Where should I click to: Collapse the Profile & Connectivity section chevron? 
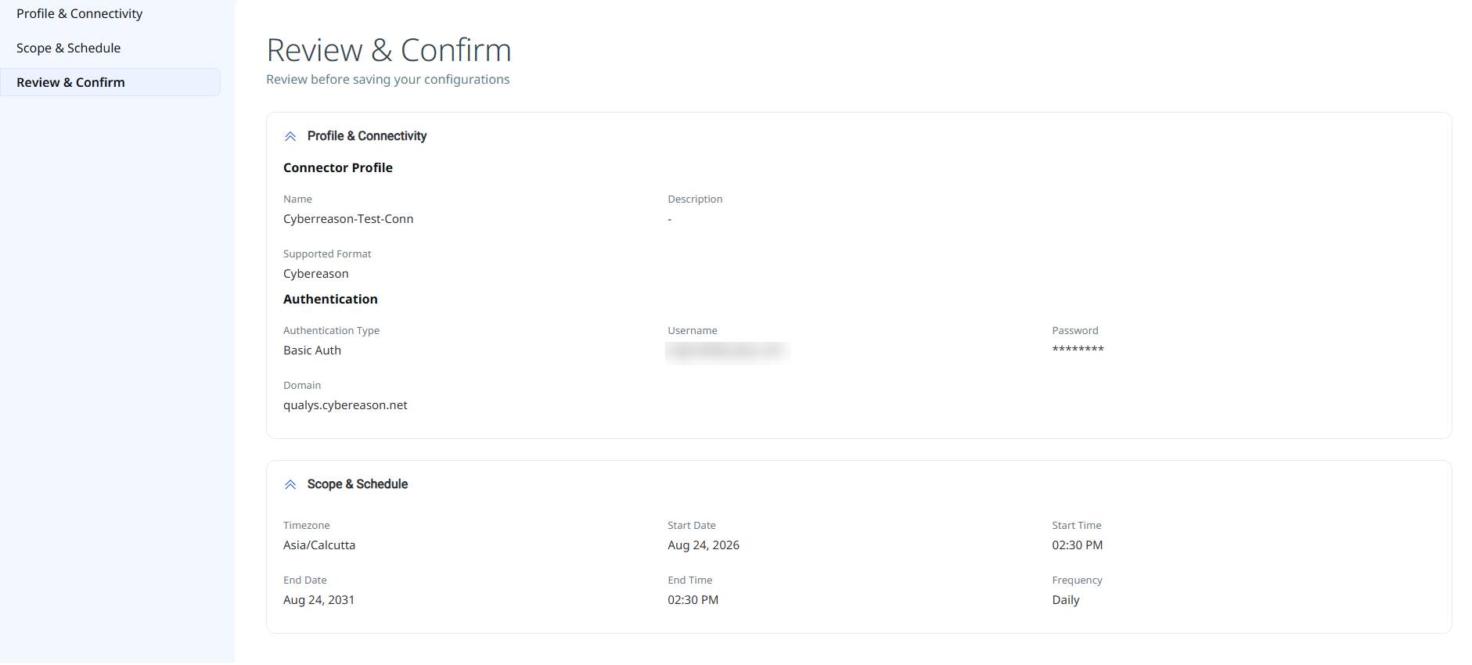290,136
